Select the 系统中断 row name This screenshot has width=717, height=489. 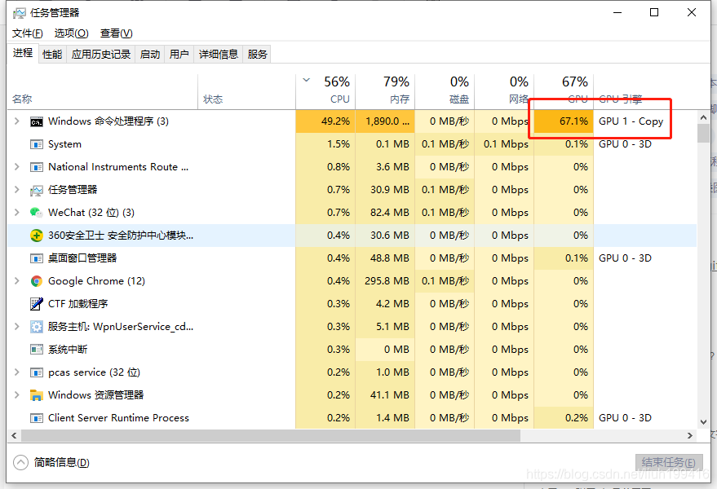click(x=68, y=350)
